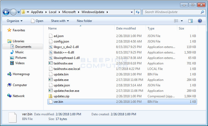Open Favorites in the navigation pane
208x126 pixels.
click(x=16, y=30)
